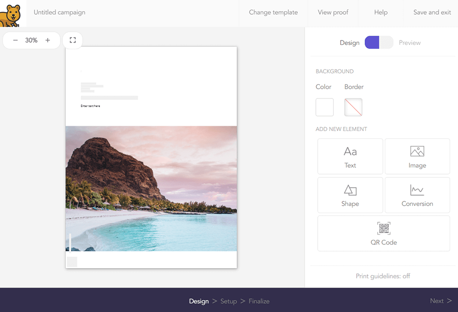Select the Design step in footer
Viewport: 458px width, 312px height.
(199, 301)
